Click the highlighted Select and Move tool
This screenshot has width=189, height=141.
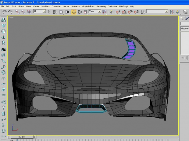coord(74,12)
